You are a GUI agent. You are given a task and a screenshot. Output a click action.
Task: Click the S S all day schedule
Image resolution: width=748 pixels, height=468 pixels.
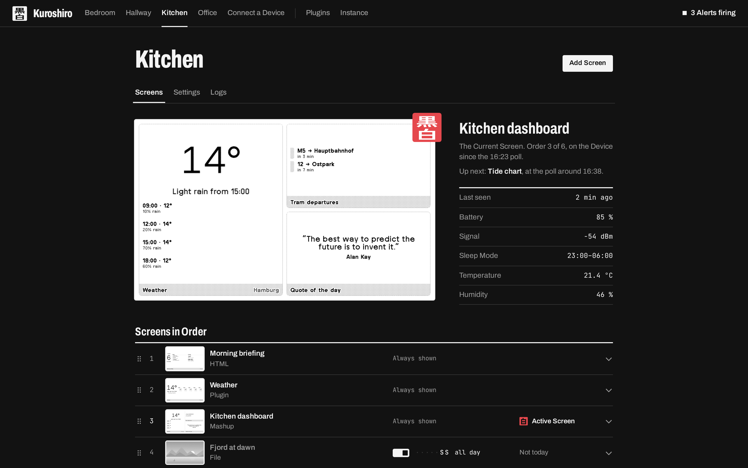coord(448,452)
